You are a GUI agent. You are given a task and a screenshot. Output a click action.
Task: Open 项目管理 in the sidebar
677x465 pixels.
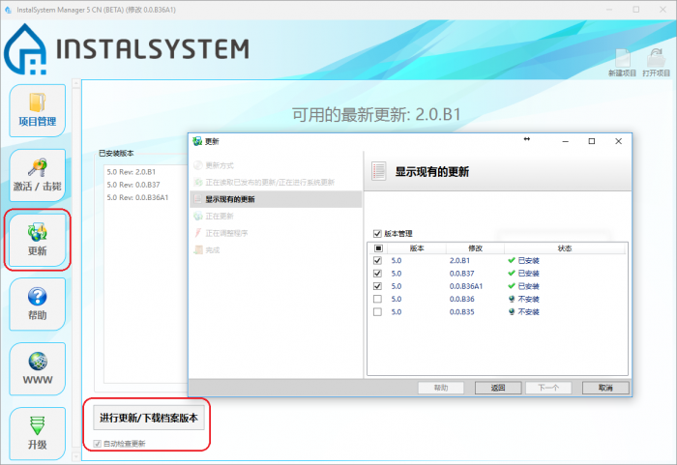[39, 110]
